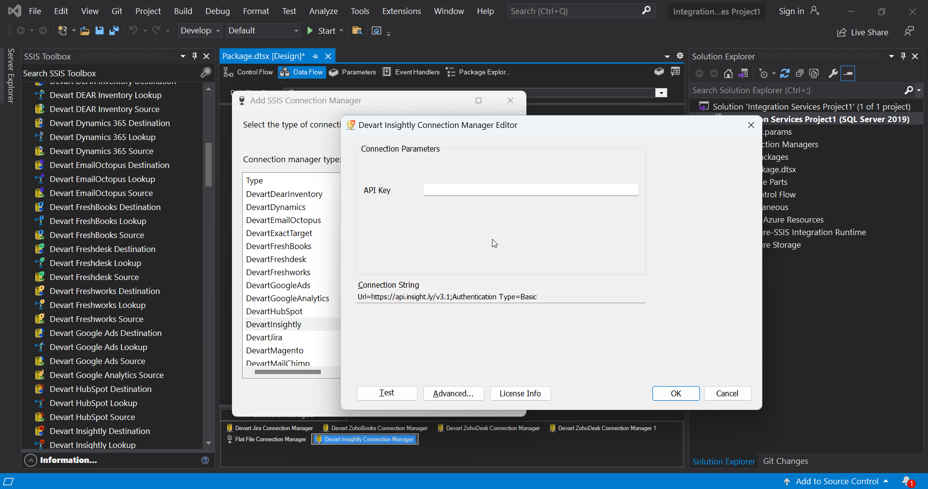Screen dimensions: 928x489
Task: Click Cancel in Insightly Connection Manager Editor
Action: pos(727,393)
